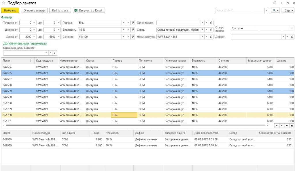Expand the Дефект dropdown list
Viewport: 295px width, 171px height.
coord(283,37)
